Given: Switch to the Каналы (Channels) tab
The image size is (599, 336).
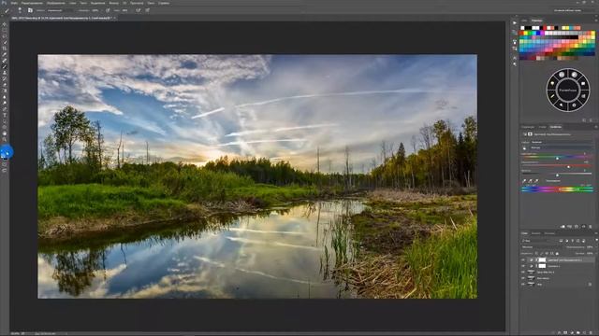Looking at the screenshot, I should [536, 233].
